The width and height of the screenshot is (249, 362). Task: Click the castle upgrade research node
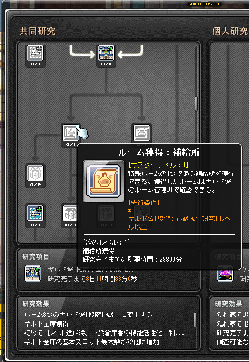coord(106,53)
